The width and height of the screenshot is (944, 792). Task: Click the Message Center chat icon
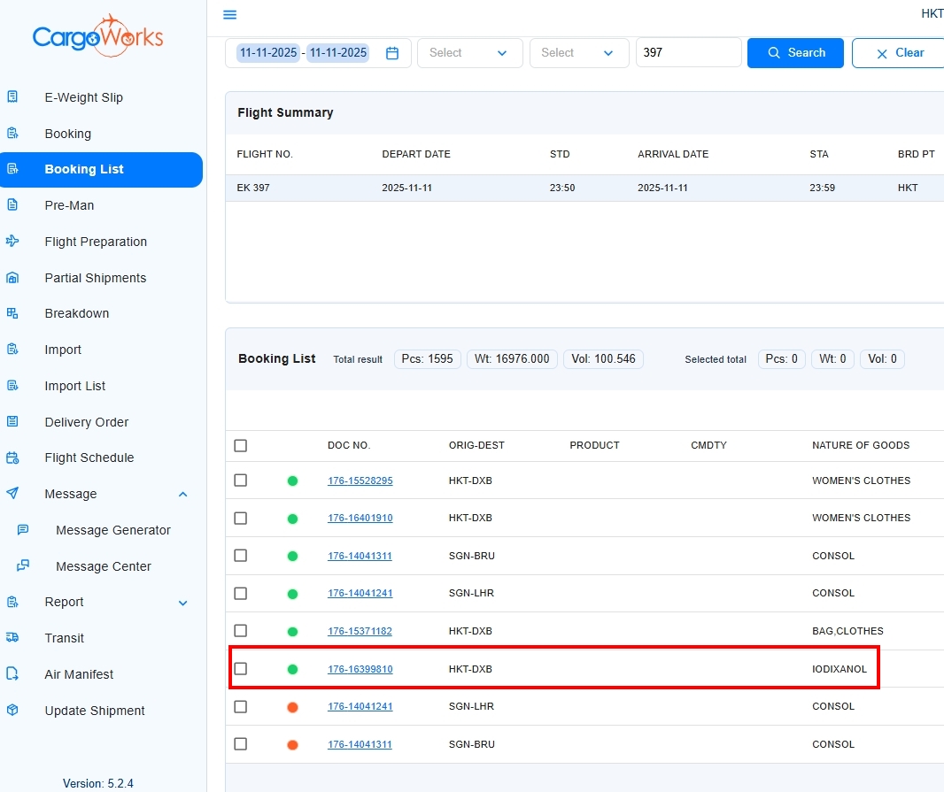[24, 566]
